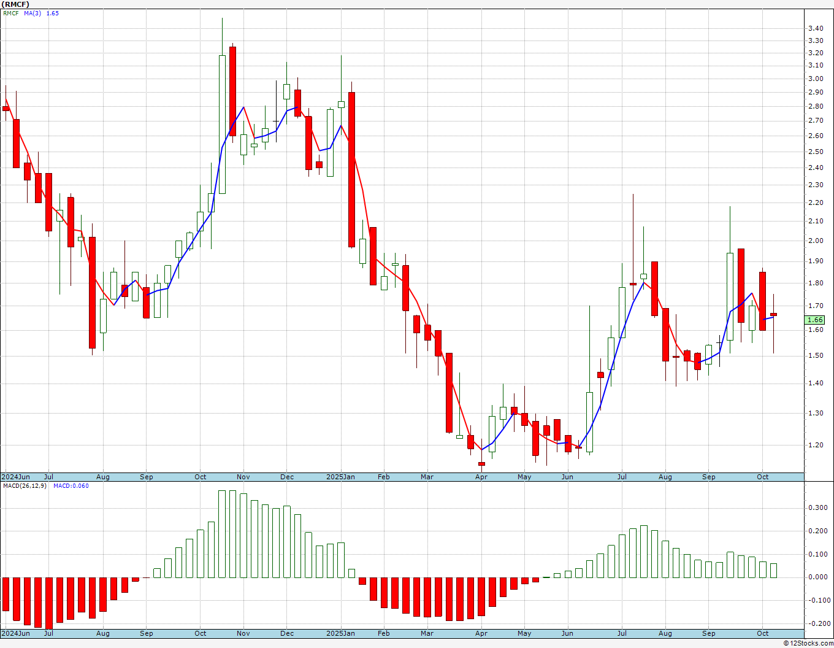
Task: Click the 2.90 price axis label
Action: coord(816,92)
